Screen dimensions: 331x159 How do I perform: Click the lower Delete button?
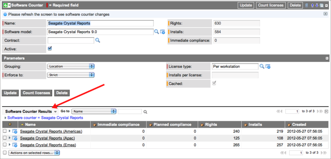62,93
